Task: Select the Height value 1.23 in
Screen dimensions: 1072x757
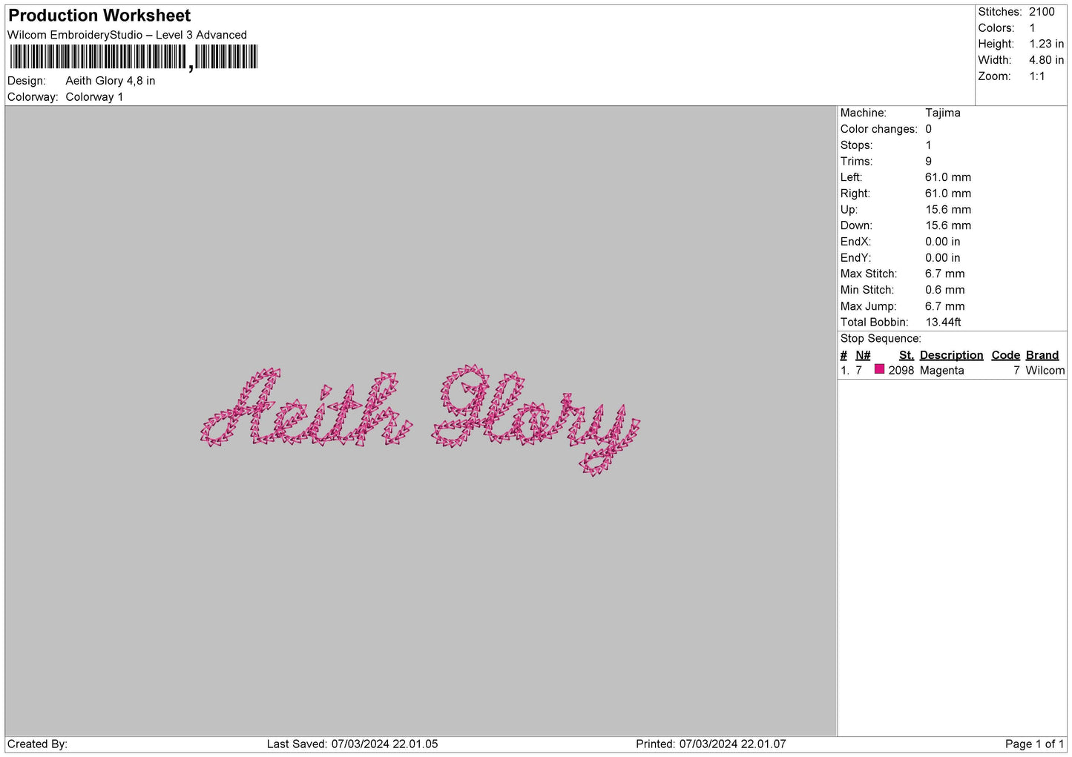Action: [1046, 44]
